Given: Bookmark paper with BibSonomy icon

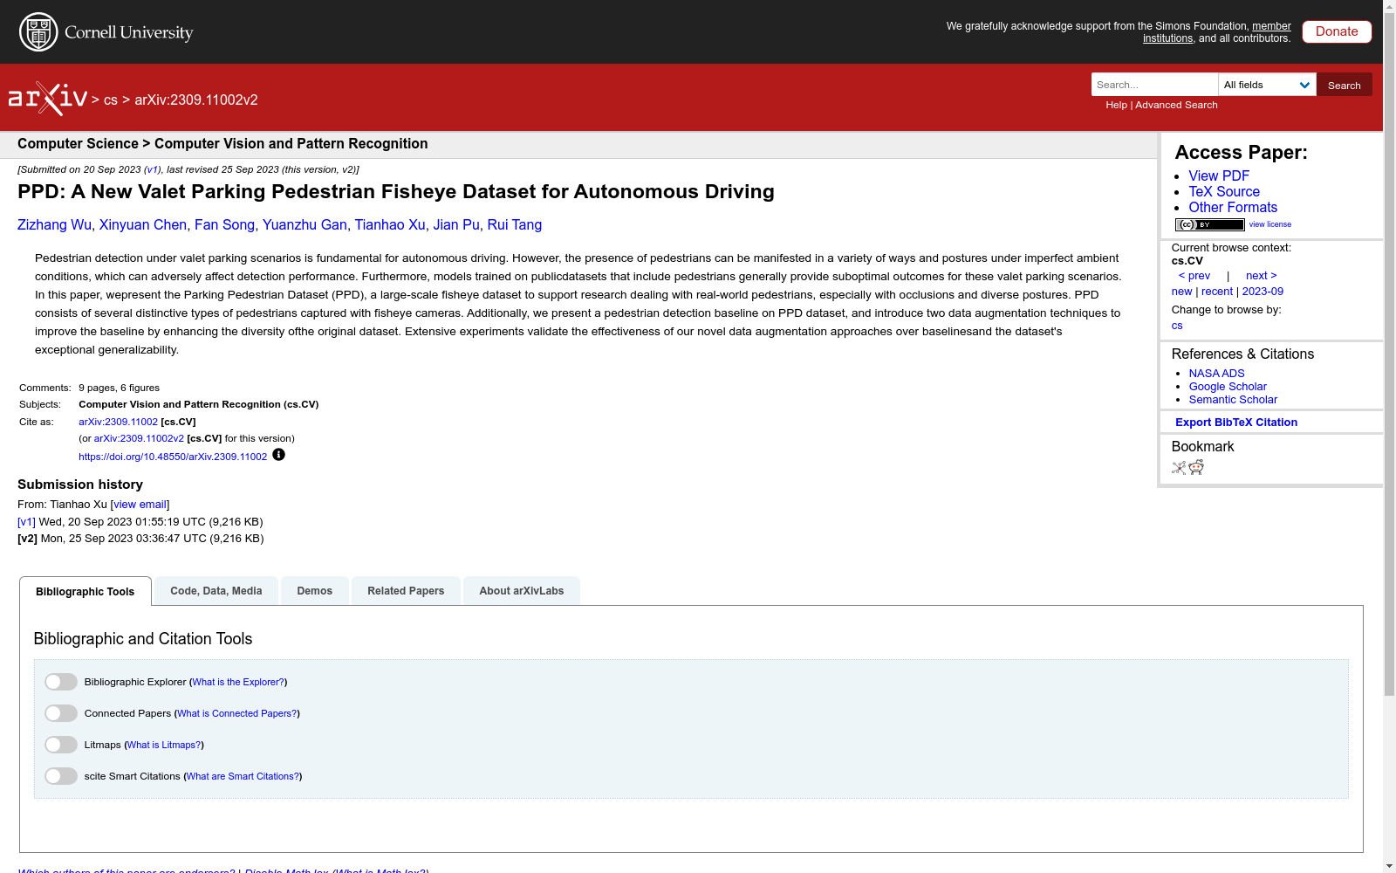Looking at the screenshot, I should [1179, 468].
